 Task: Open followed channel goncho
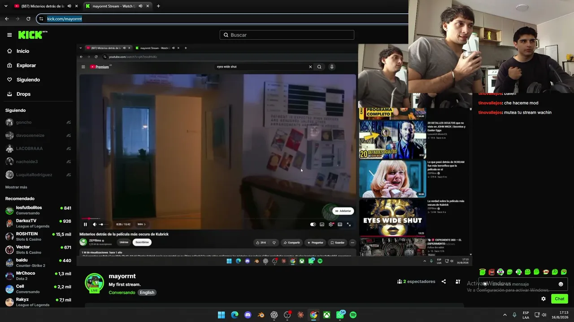38,122
